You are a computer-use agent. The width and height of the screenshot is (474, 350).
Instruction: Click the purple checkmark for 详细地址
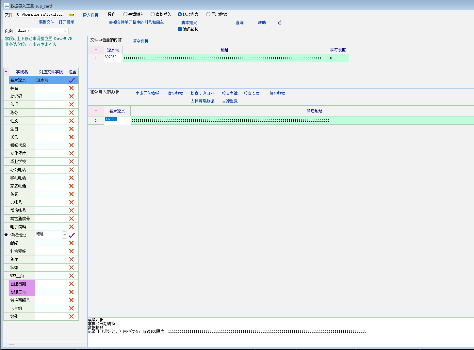click(72, 235)
